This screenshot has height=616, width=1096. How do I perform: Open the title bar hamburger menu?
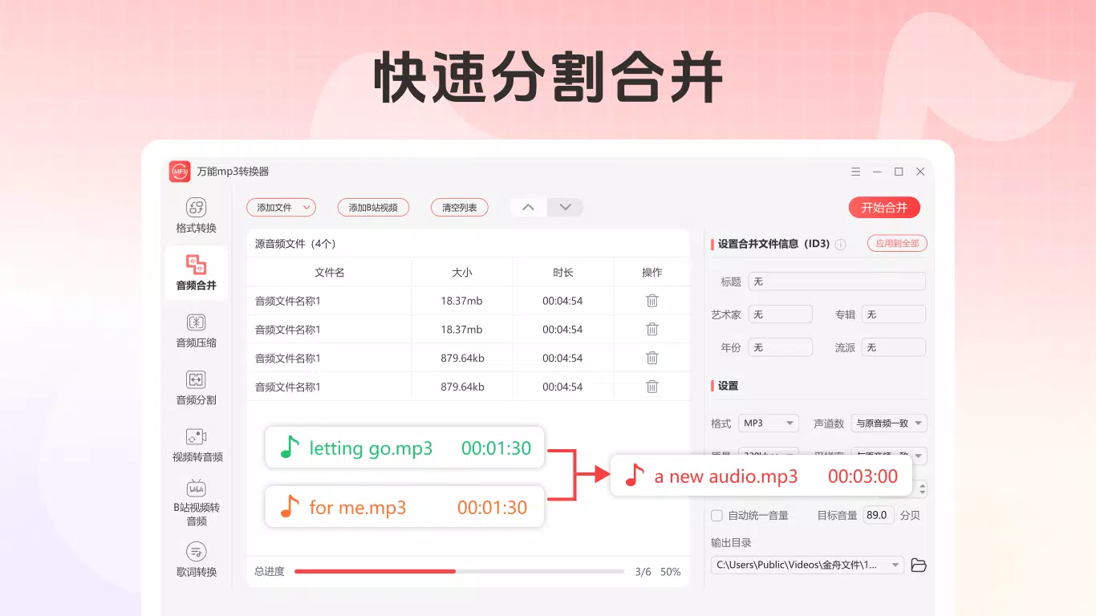pos(856,172)
